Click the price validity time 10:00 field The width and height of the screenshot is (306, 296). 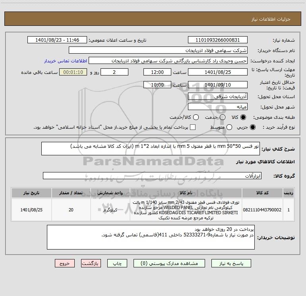[x=157, y=85]
